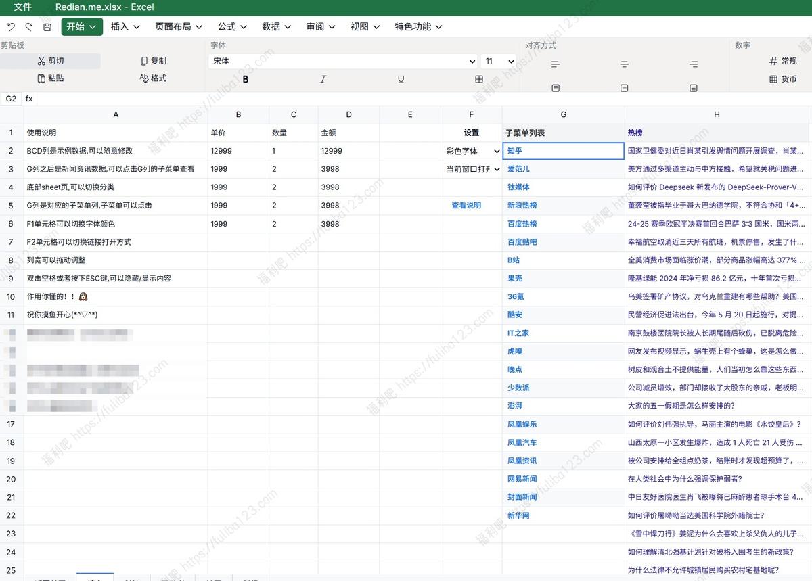The width and height of the screenshot is (812, 581).
Task: Open headline 在人类社会中为什么强调保护弱者?
Action: click(685, 479)
